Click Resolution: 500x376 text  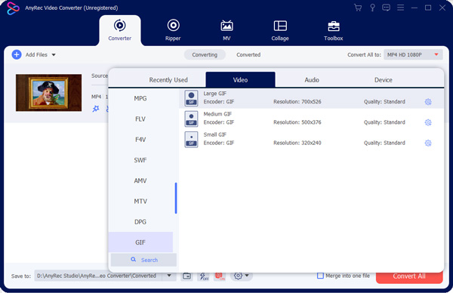(x=297, y=122)
